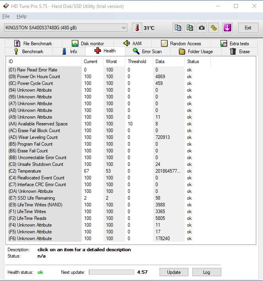
Task: Copy info to clipboard icon
Action: pyautogui.click(x=178, y=28)
